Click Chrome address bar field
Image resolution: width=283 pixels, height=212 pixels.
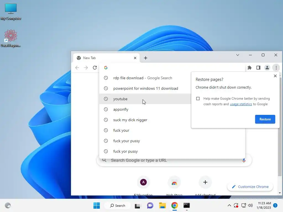(172, 68)
